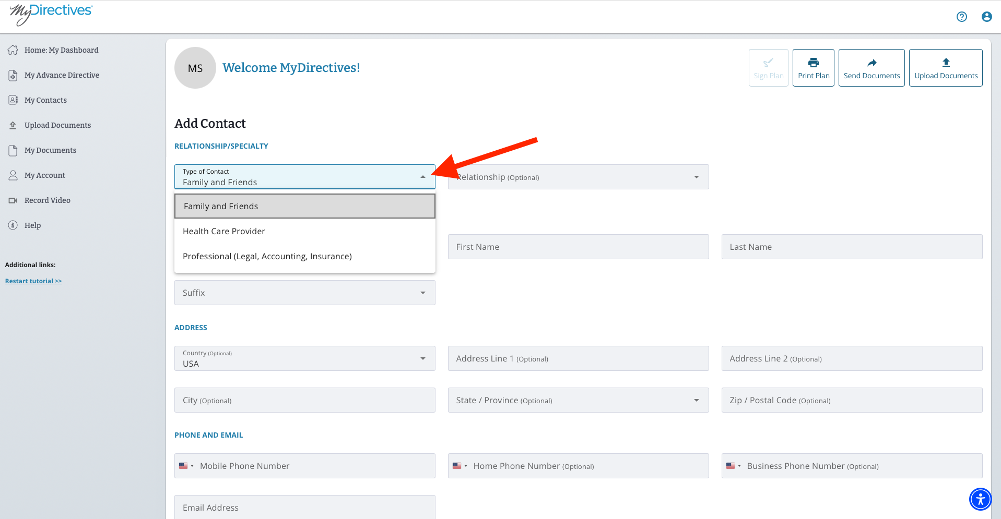Open Upload Documents in sidebar

pyautogui.click(x=57, y=125)
